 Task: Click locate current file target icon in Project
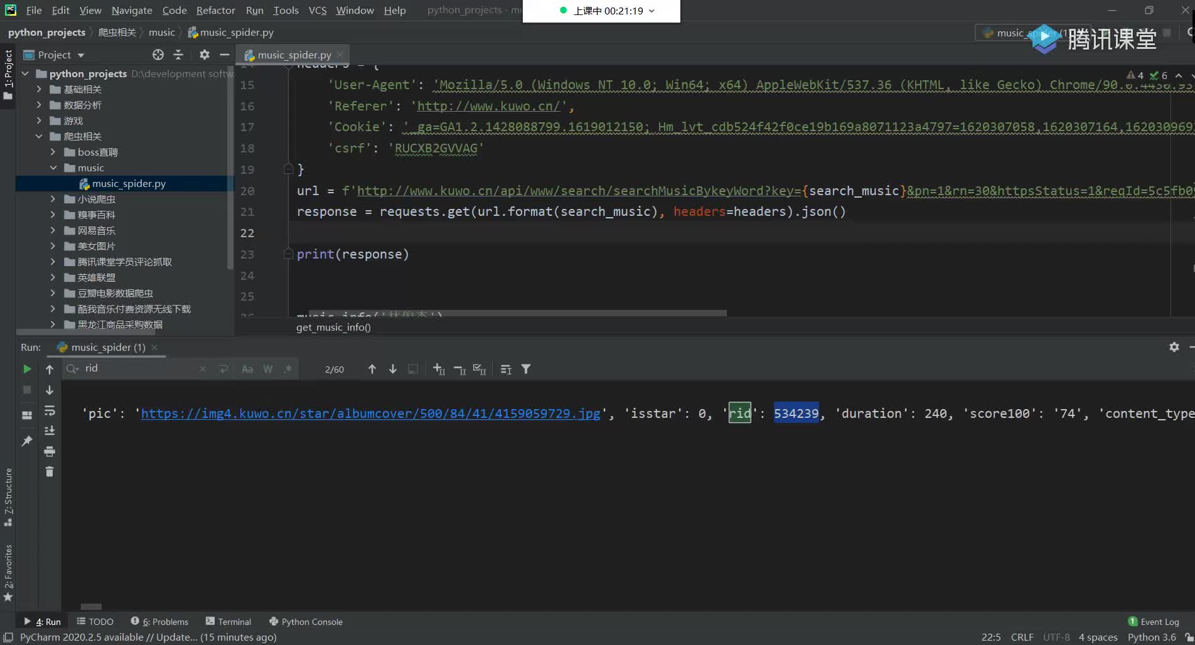pyautogui.click(x=158, y=55)
